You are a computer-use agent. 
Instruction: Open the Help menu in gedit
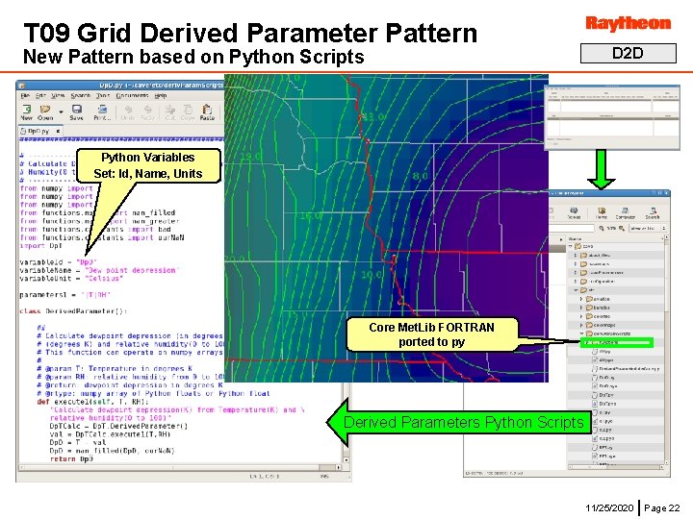tap(161, 95)
